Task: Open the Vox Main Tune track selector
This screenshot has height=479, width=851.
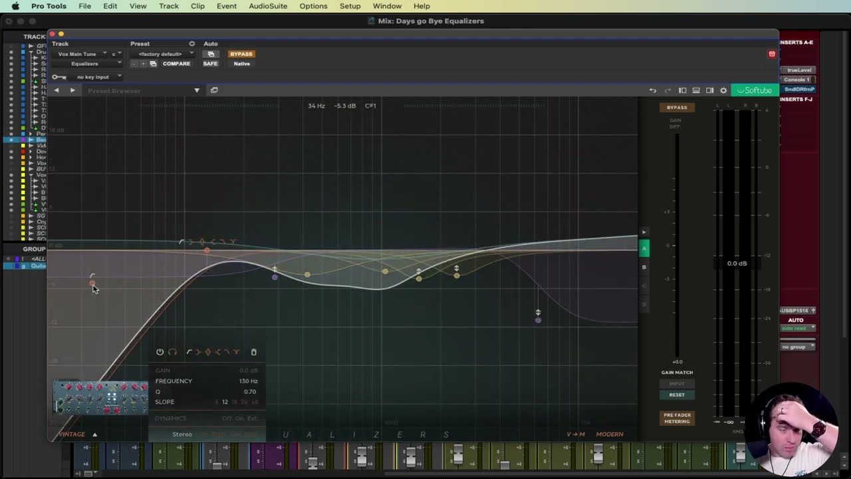Action: tap(81, 54)
